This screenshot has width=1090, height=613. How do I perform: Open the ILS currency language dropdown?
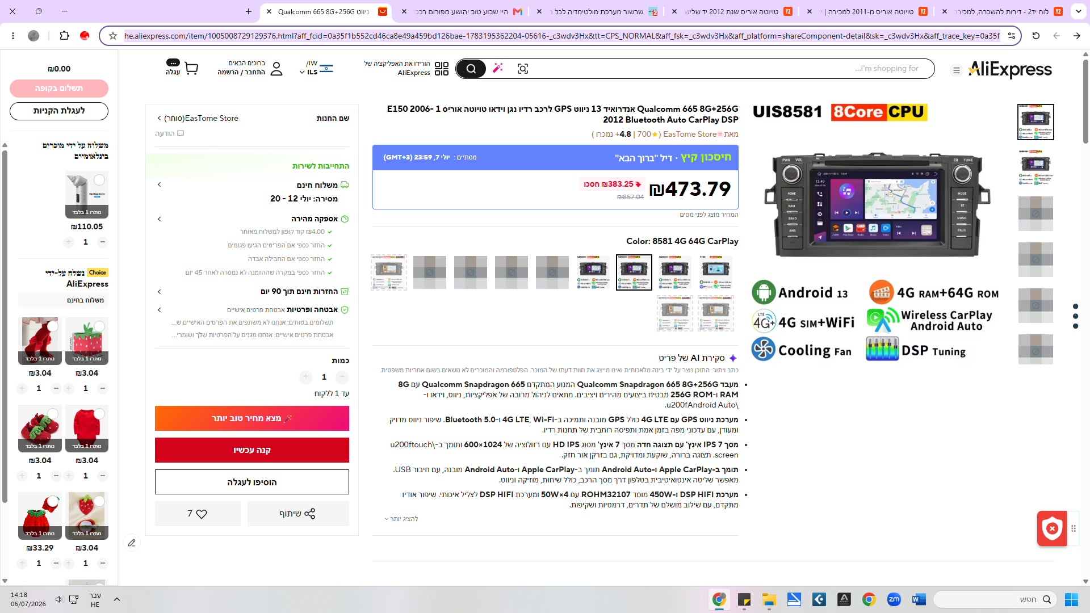(316, 68)
